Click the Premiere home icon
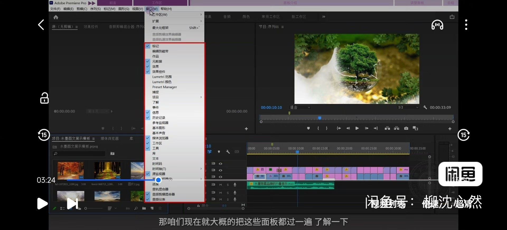Viewport: 507px width, 230px height. (x=56, y=17)
